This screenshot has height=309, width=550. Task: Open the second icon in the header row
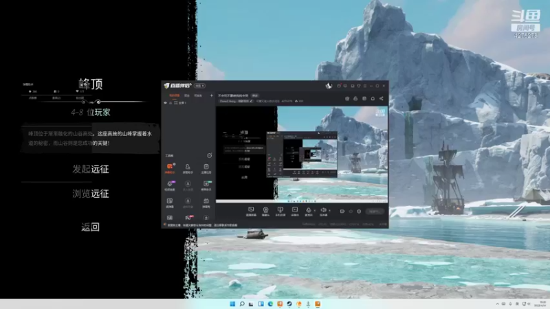[x=355, y=99]
